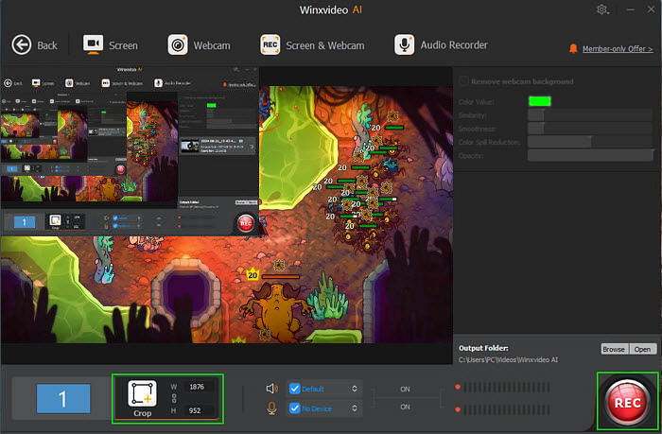Open the Member-only Offer link

click(617, 47)
